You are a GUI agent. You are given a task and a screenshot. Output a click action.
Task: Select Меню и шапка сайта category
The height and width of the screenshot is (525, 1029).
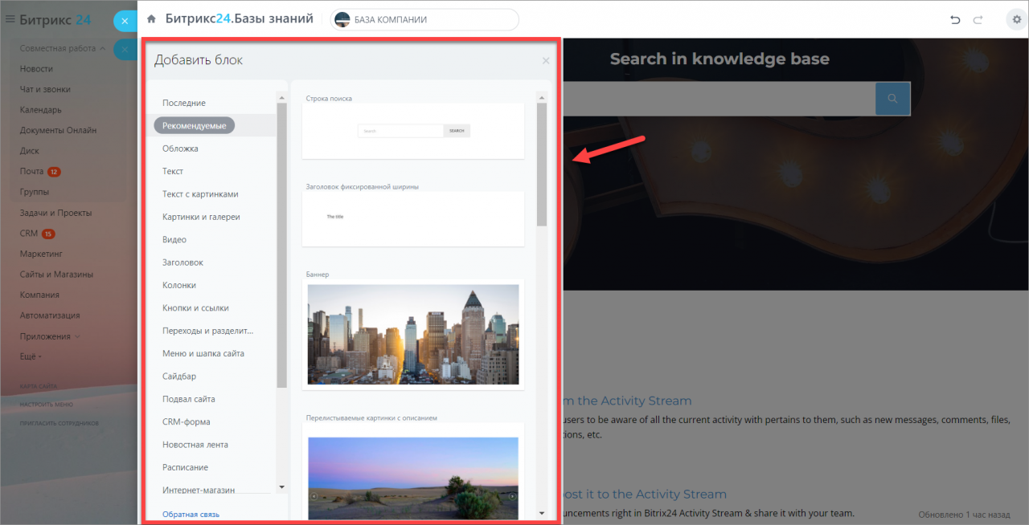[203, 353]
